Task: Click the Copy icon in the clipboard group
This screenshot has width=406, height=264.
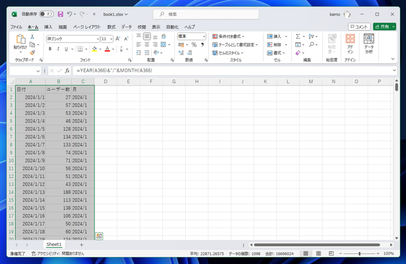Action: click(32, 45)
